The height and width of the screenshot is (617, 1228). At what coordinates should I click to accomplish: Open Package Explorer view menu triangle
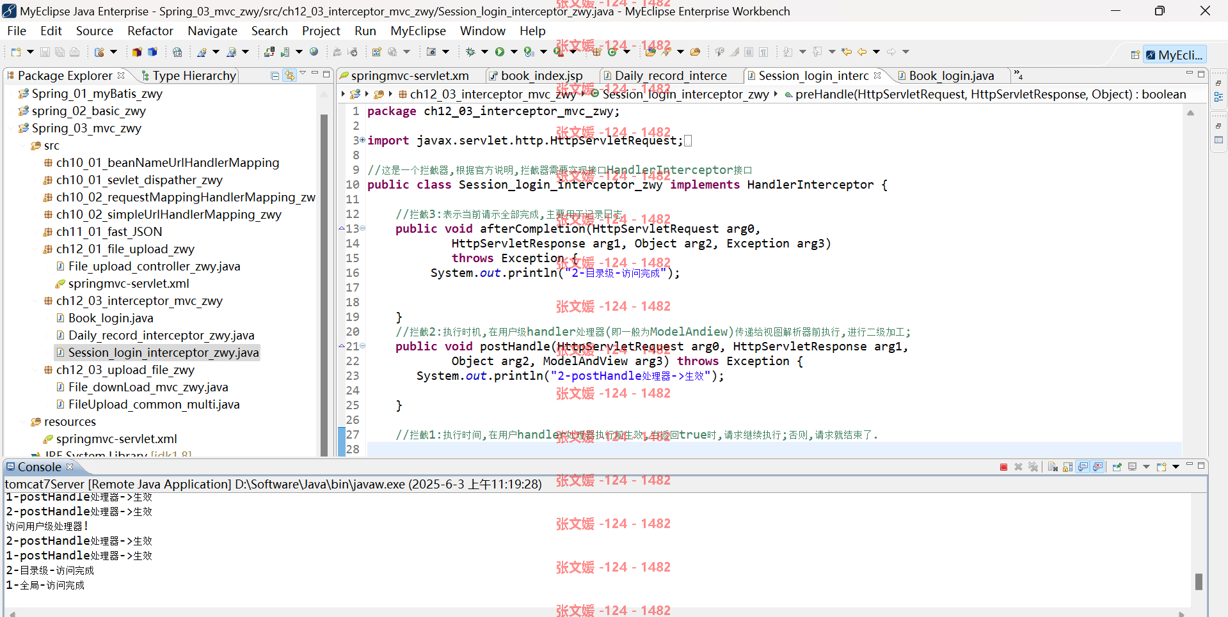pyautogui.click(x=303, y=74)
